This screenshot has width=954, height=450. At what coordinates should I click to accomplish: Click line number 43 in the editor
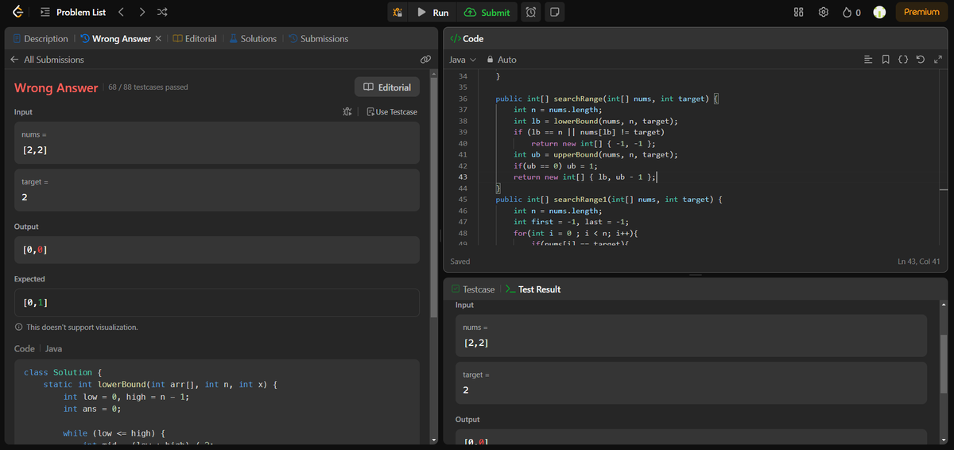click(463, 177)
